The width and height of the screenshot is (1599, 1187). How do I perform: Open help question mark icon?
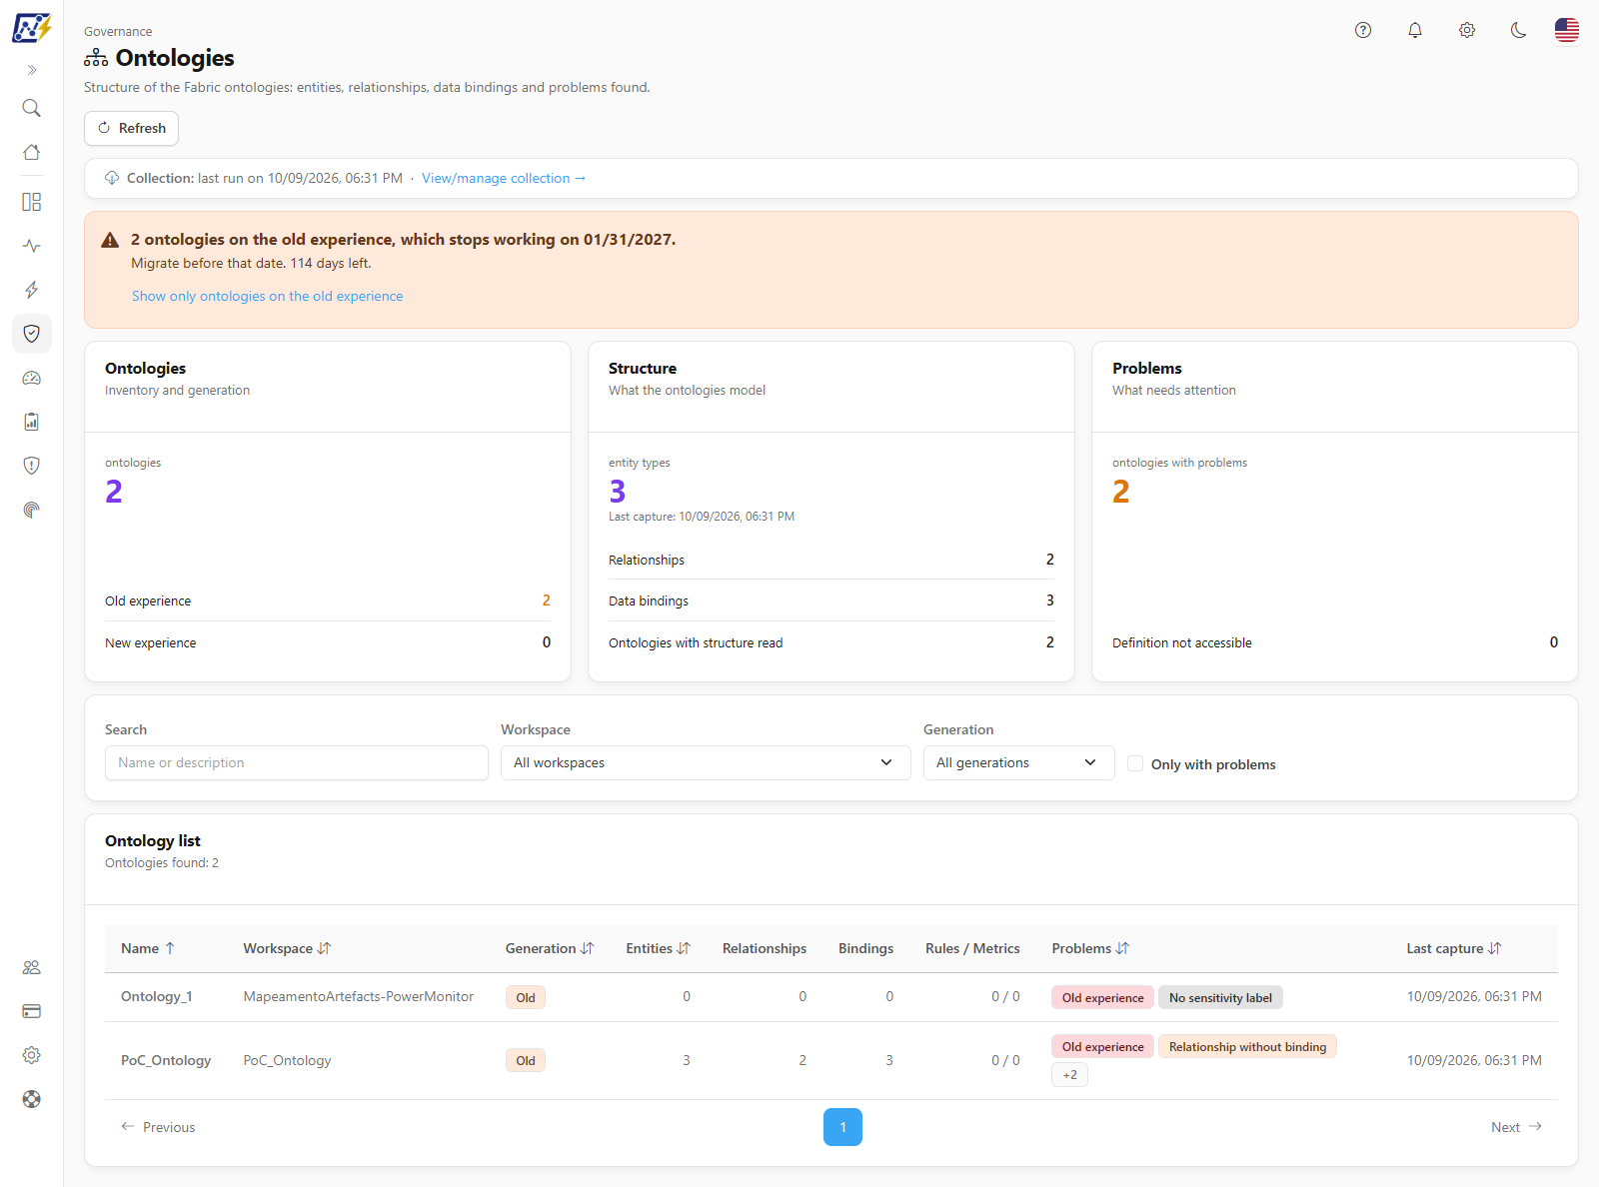pos(1363,30)
